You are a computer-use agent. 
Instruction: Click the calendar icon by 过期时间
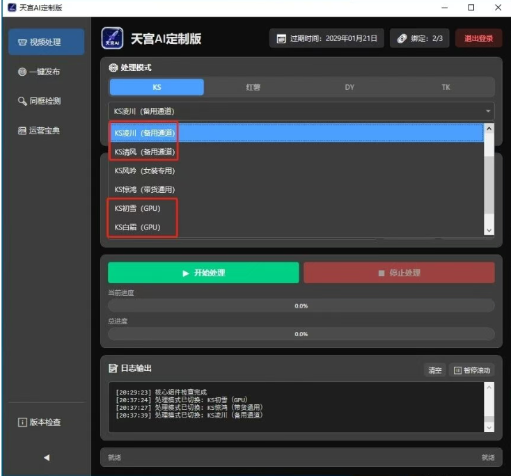click(x=281, y=39)
